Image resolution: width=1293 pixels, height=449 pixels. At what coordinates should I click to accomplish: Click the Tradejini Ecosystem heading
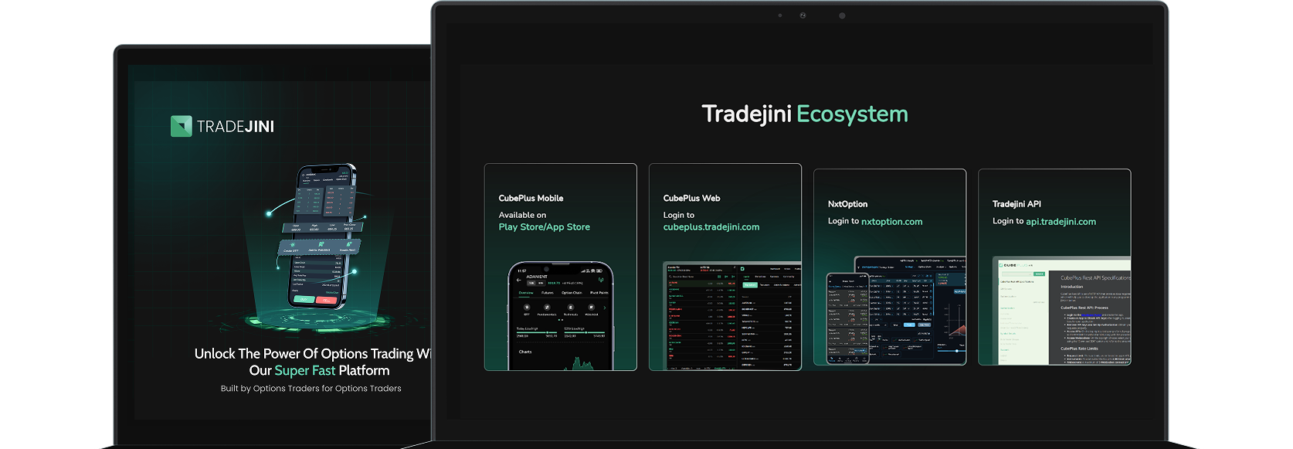(805, 114)
